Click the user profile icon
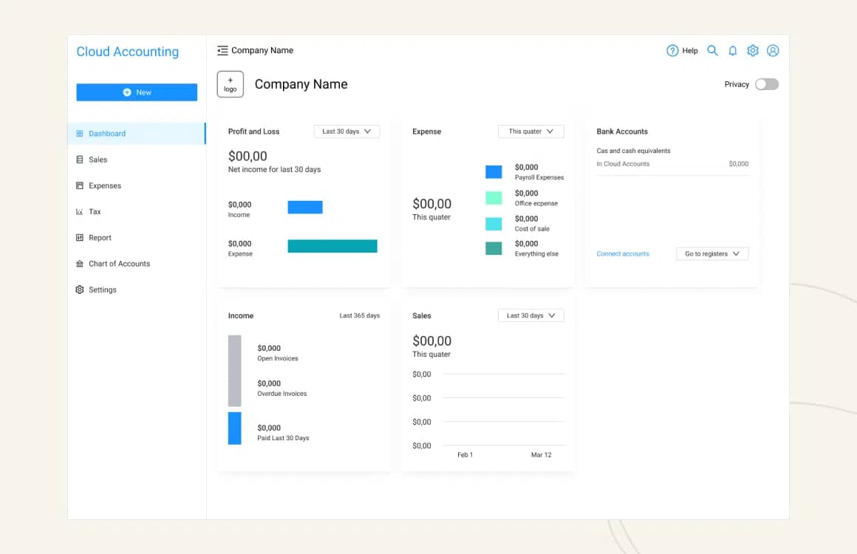857x554 pixels. pyautogui.click(x=773, y=50)
